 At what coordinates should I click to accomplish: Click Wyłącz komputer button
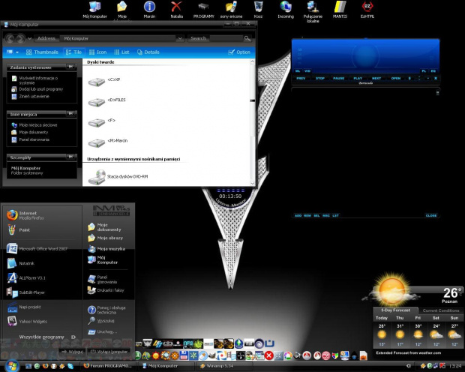pos(109,352)
